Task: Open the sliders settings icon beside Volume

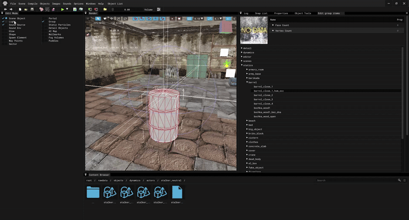Action: [158, 9]
